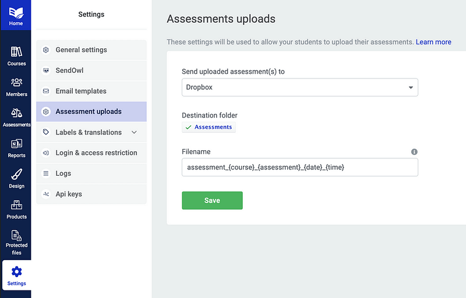Select Email templates in settings

tap(80, 91)
